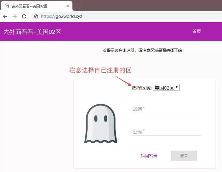Click the go2world.xyz address bar
Image resolution: width=222 pixels, height=172 pixels.
click(119, 16)
